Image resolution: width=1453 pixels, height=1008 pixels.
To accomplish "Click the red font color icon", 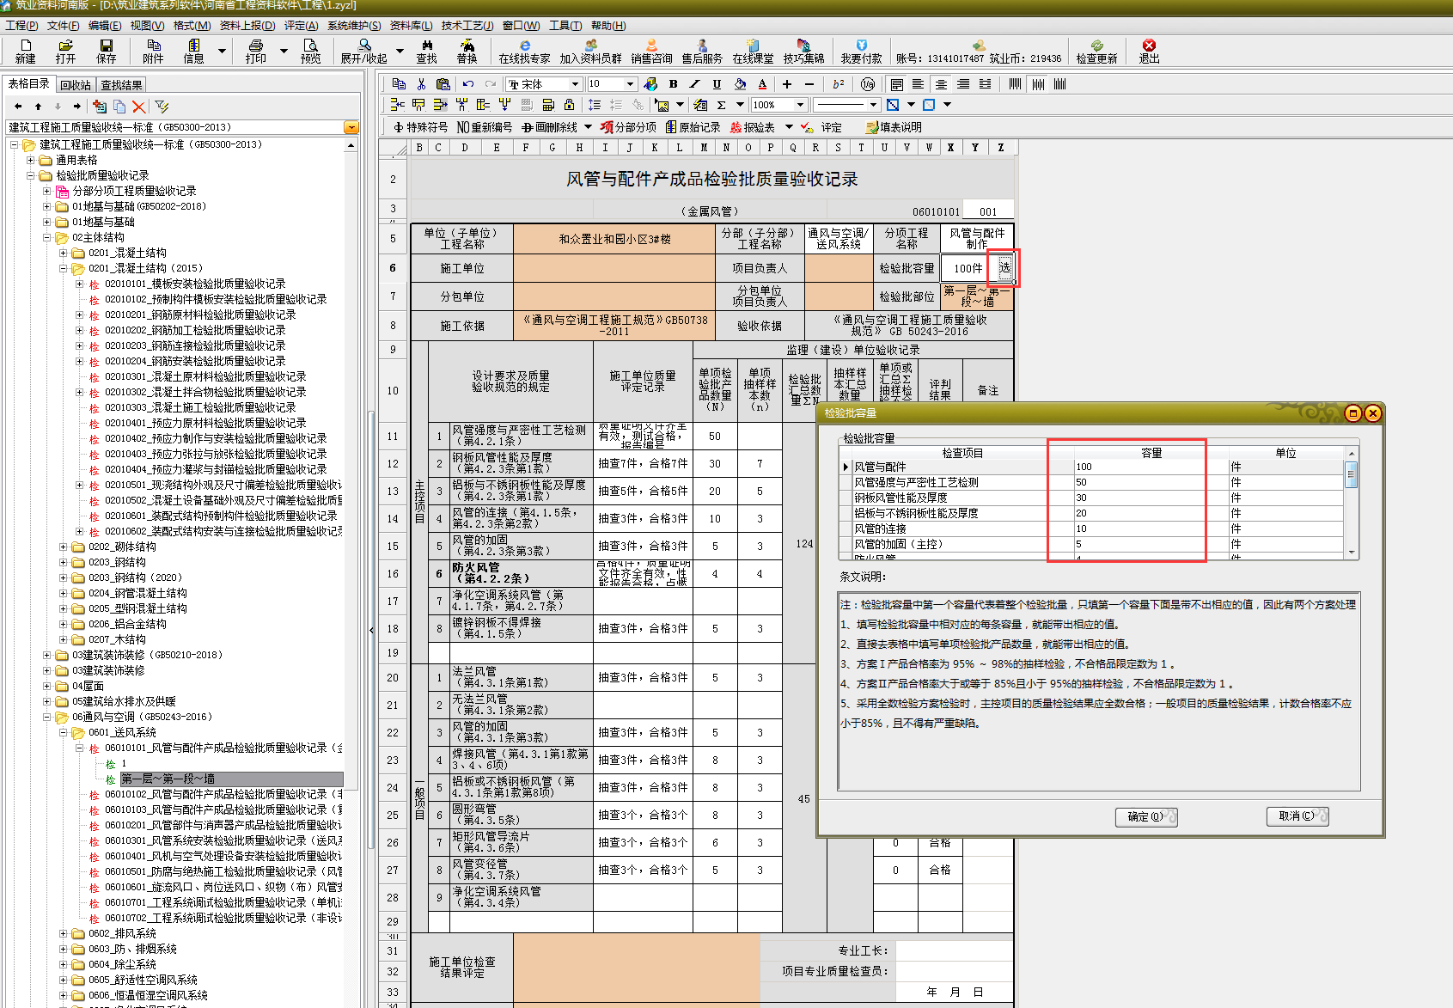I will 762,84.
